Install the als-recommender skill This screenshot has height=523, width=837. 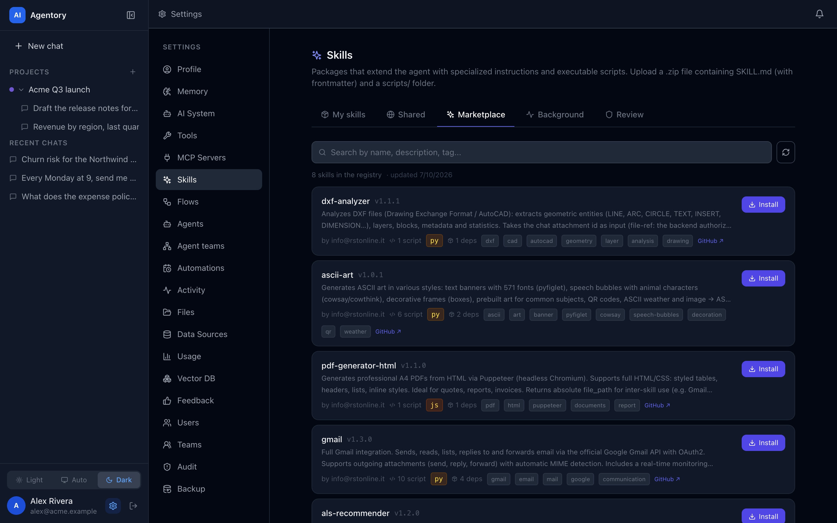coord(763,516)
